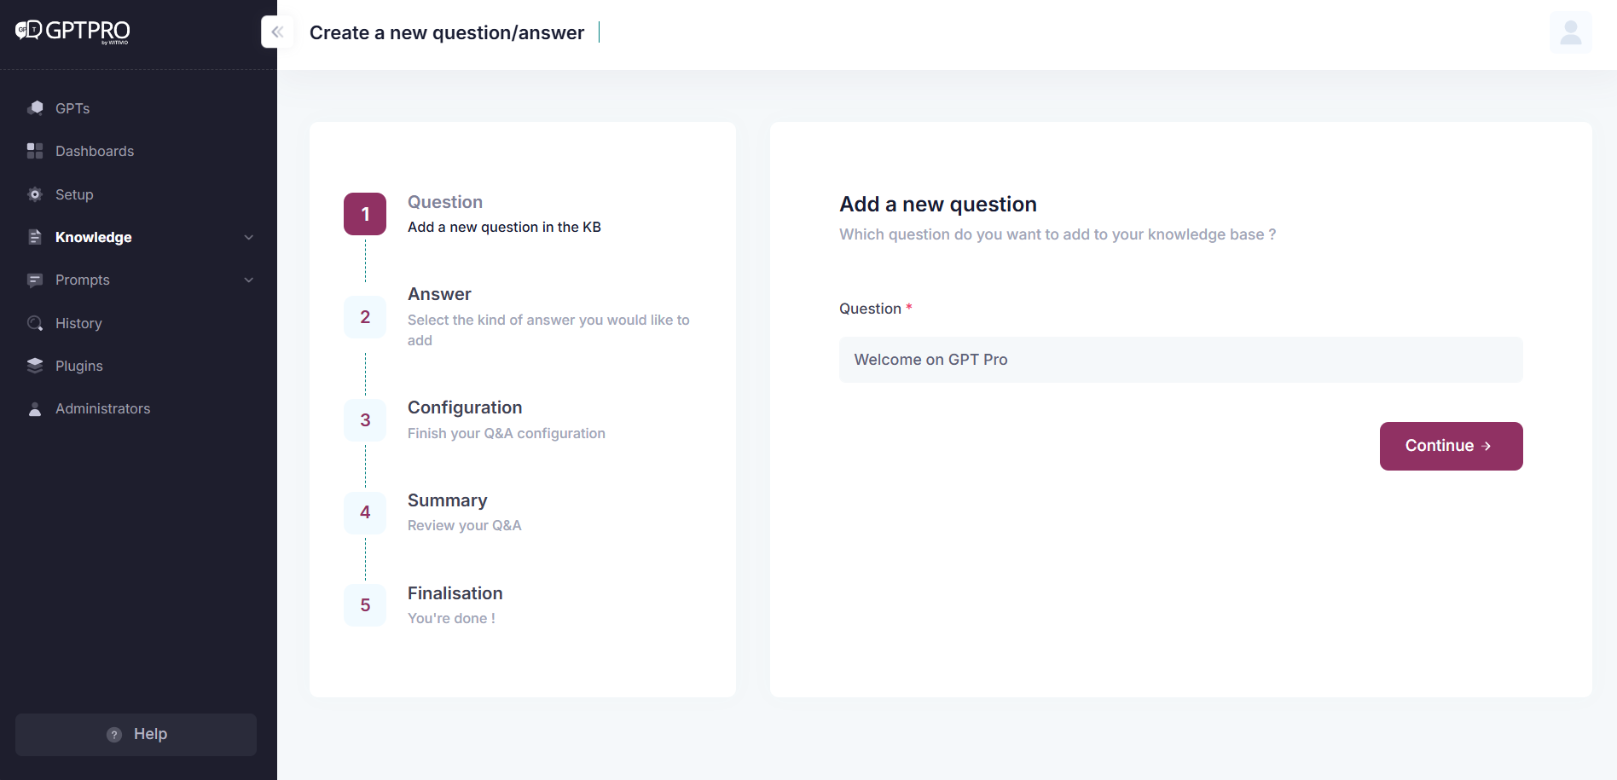This screenshot has height=780, width=1617.
Task: Click the Plugins layers icon
Action: pos(35,366)
